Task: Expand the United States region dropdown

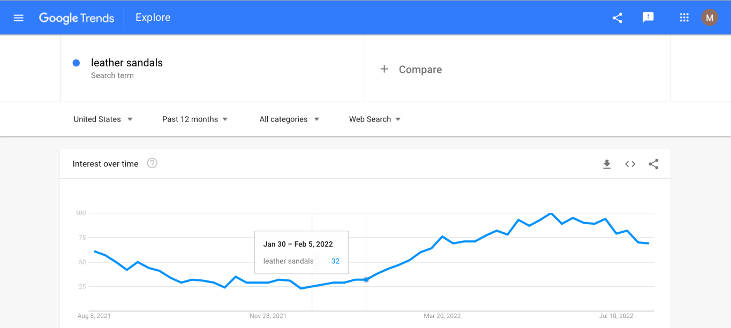Action: [x=103, y=119]
